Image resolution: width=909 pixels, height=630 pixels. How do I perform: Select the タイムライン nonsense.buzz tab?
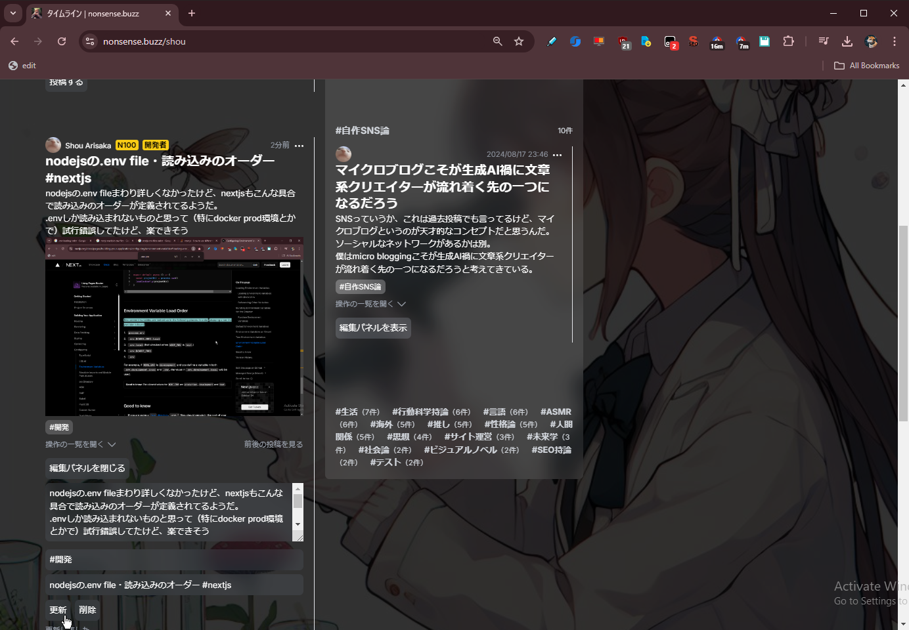[x=99, y=13]
